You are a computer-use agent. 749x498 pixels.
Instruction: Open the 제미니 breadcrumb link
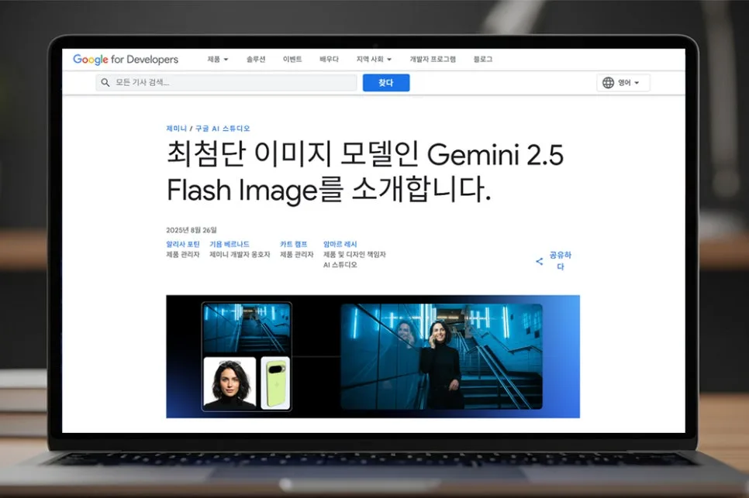click(176, 129)
